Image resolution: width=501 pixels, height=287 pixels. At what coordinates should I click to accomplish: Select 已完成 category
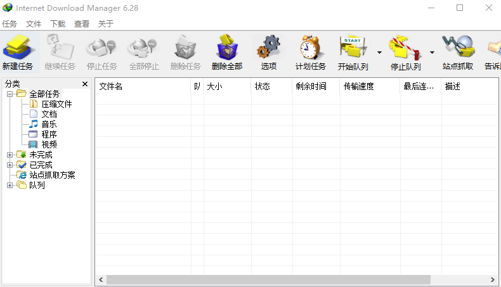(x=41, y=165)
